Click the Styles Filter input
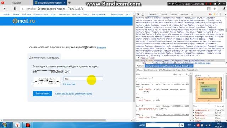 [x=154, y=74]
